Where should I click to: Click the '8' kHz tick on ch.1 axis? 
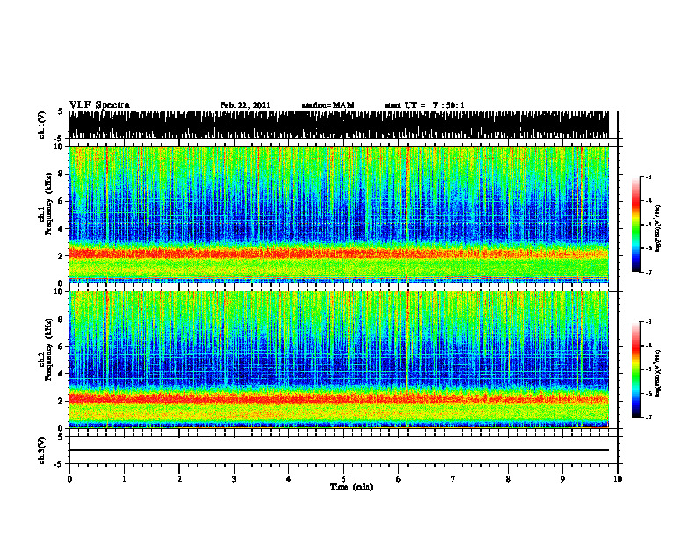click(x=62, y=174)
